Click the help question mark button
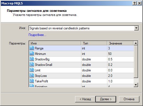Viewport: 143px width, 106px height. [x=135, y=3]
